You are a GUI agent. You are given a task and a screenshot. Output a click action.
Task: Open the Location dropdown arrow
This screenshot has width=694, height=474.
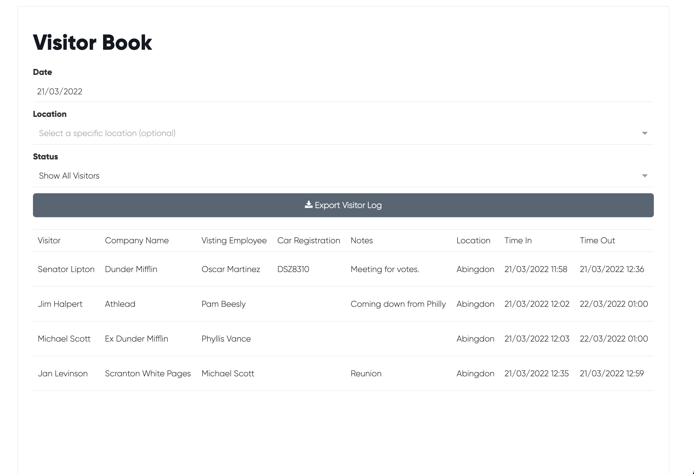pyautogui.click(x=645, y=133)
